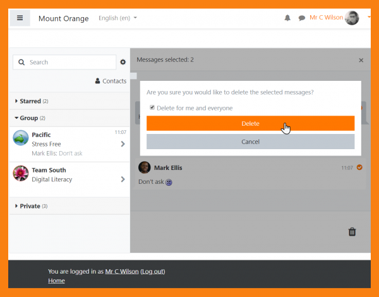Click Mr C Wilson's profile picture
379x297 pixels.
click(352, 18)
